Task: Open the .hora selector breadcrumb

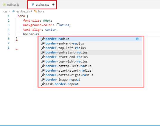Action: tap(41, 11)
